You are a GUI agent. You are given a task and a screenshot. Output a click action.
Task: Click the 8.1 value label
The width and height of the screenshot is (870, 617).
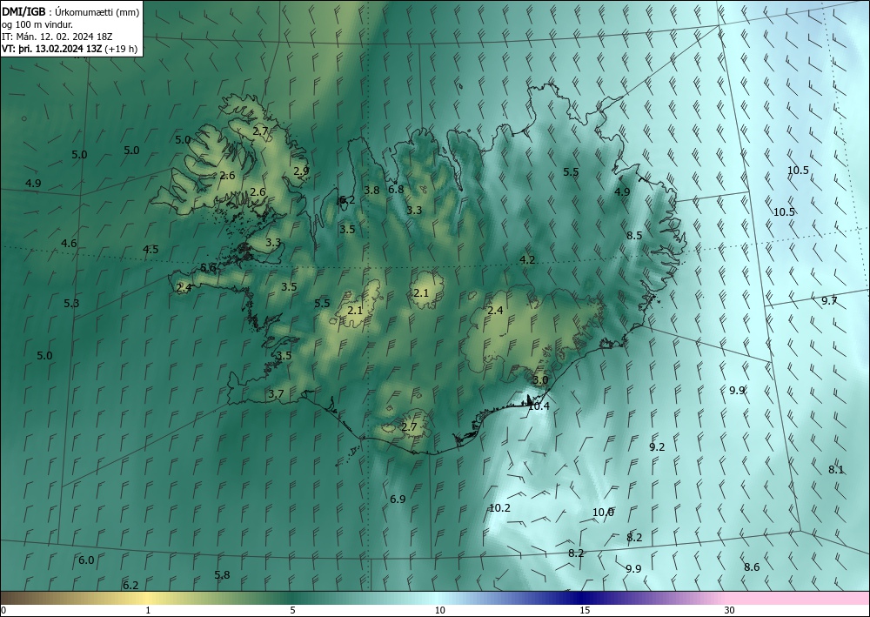click(836, 469)
